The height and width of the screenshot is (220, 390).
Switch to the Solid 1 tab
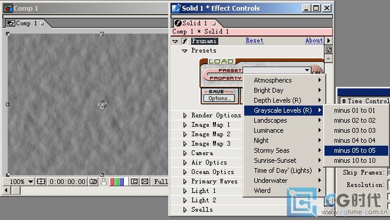195,24
